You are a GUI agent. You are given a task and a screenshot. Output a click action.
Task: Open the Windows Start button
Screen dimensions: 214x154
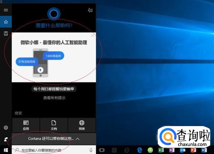coord(6,150)
